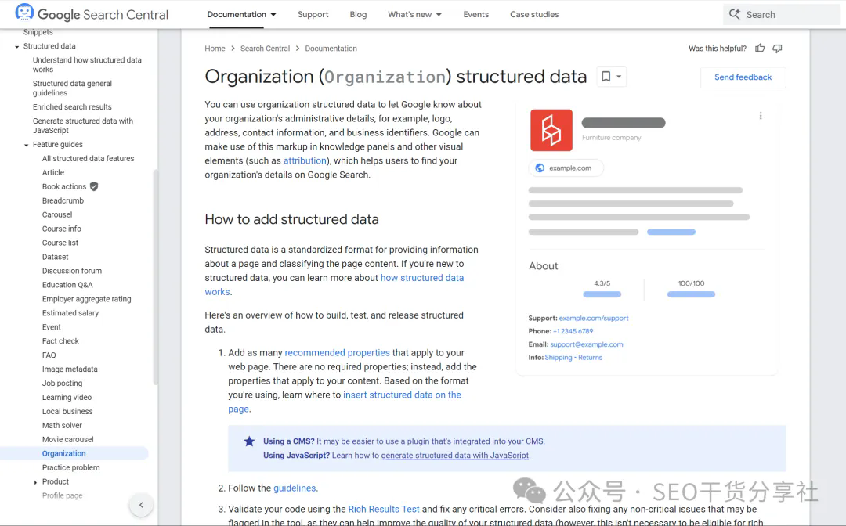Viewport: 846px width, 526px height.
Task: Click the search magnifier icon
Action: (x=734, y=15)
